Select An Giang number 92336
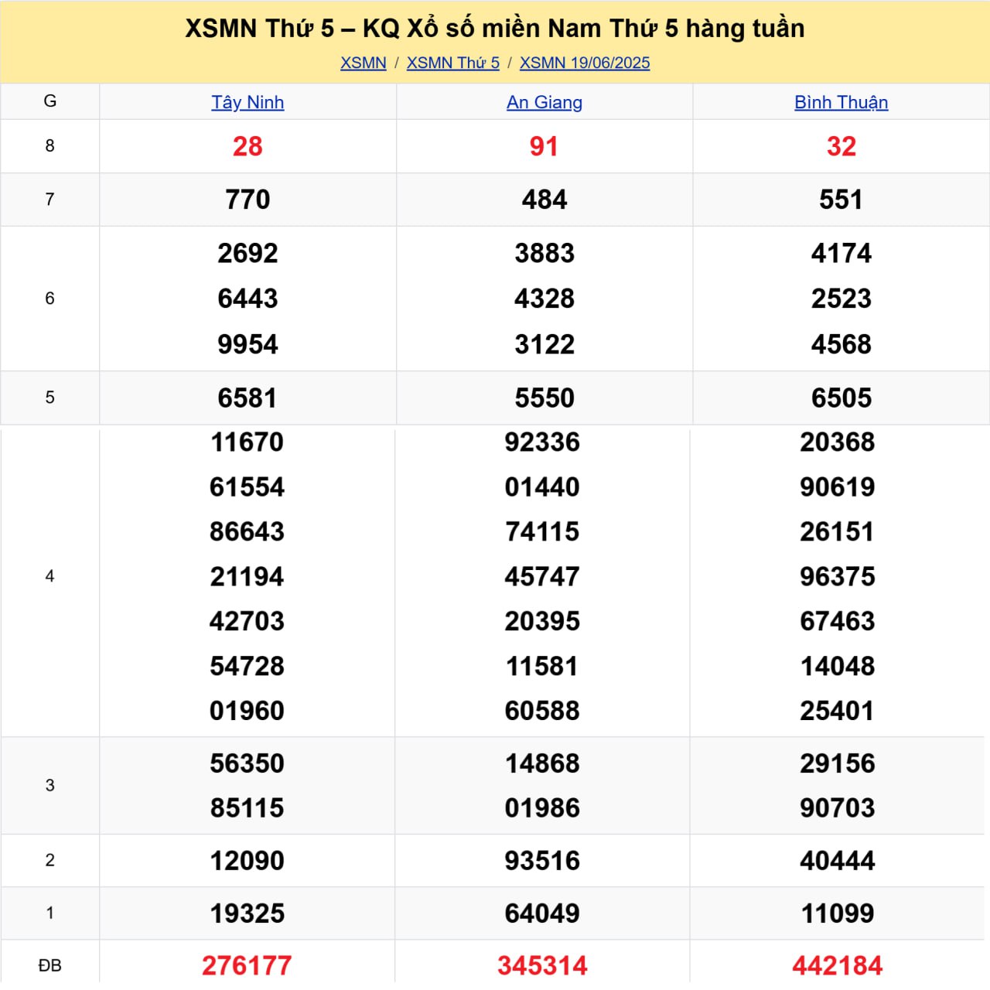Viewport: 990px width, 990px height. click(542, 442)
